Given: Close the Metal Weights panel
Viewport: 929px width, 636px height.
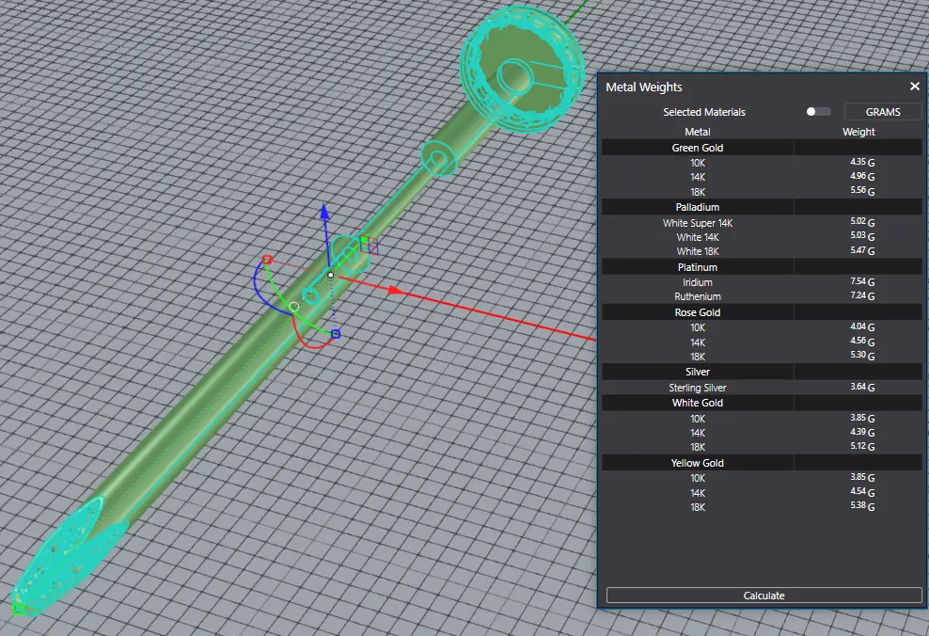Looking at the screenshot, I should point(914,87).
